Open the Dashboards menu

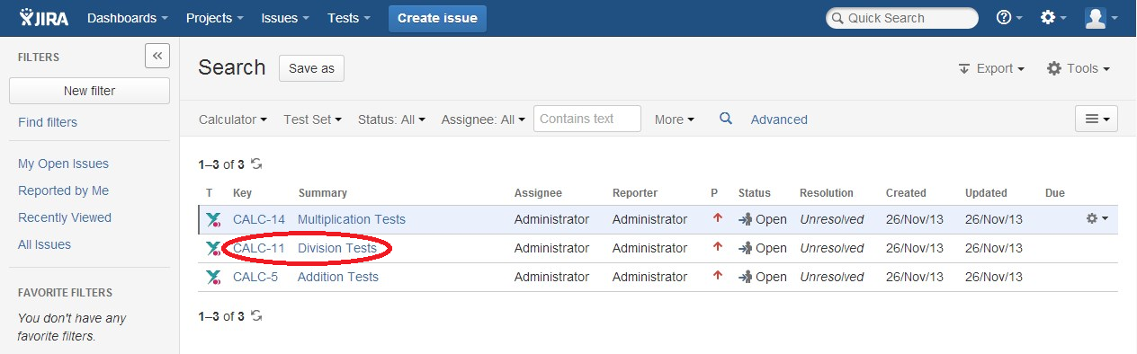pos(128,18)
